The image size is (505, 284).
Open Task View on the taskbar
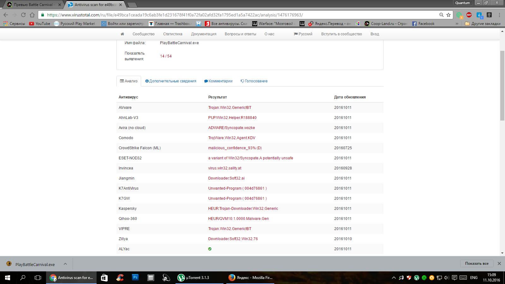(x=38, y=278)
